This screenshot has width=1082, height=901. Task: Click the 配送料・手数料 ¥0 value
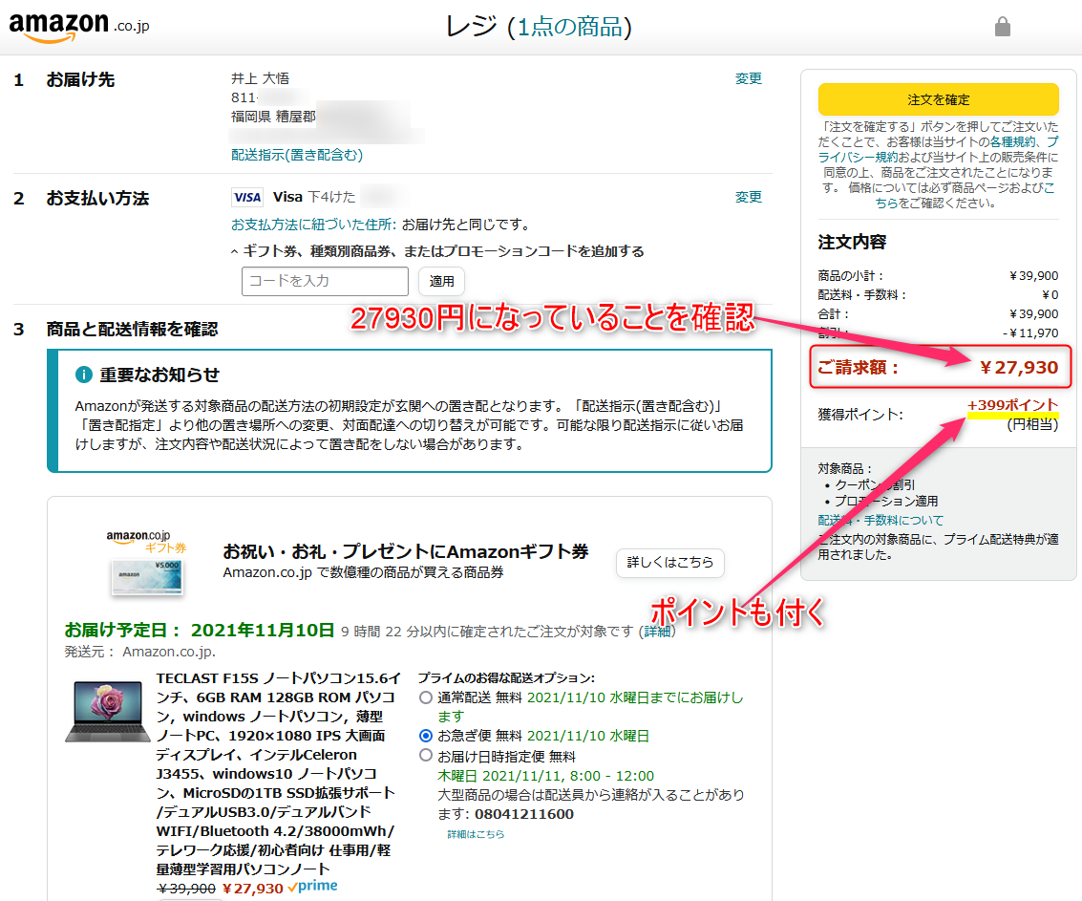point(1050,295)
